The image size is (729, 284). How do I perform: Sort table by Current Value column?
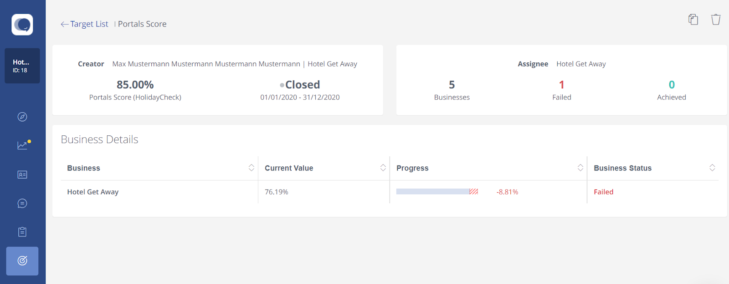point(383,168)
